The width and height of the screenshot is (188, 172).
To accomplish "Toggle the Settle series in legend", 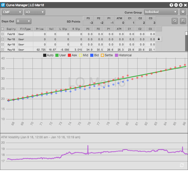I will [x=107, y=55].
